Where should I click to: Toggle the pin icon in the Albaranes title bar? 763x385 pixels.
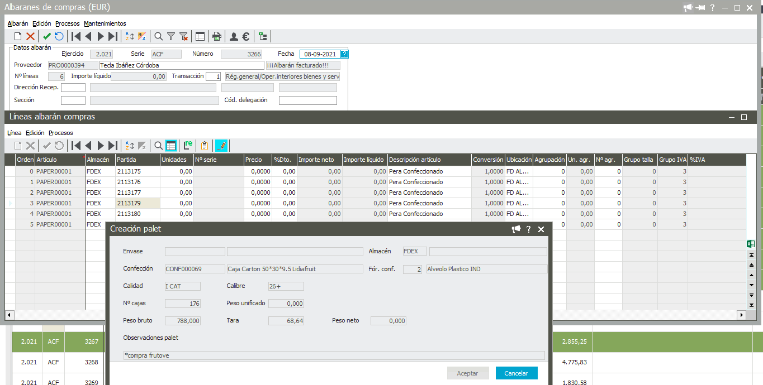[x=701, y=8]
